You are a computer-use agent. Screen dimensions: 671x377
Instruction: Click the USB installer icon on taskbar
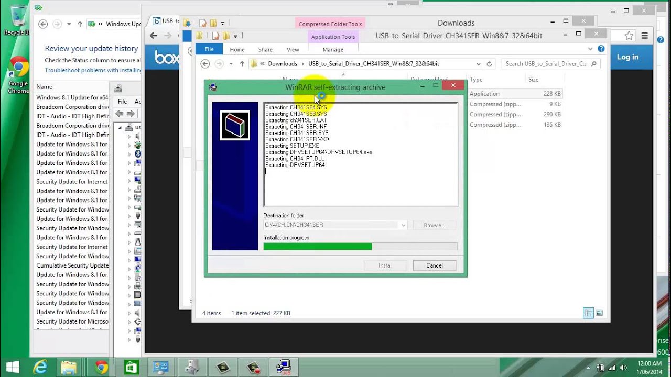pyautogui.click(x=284, y=367)
